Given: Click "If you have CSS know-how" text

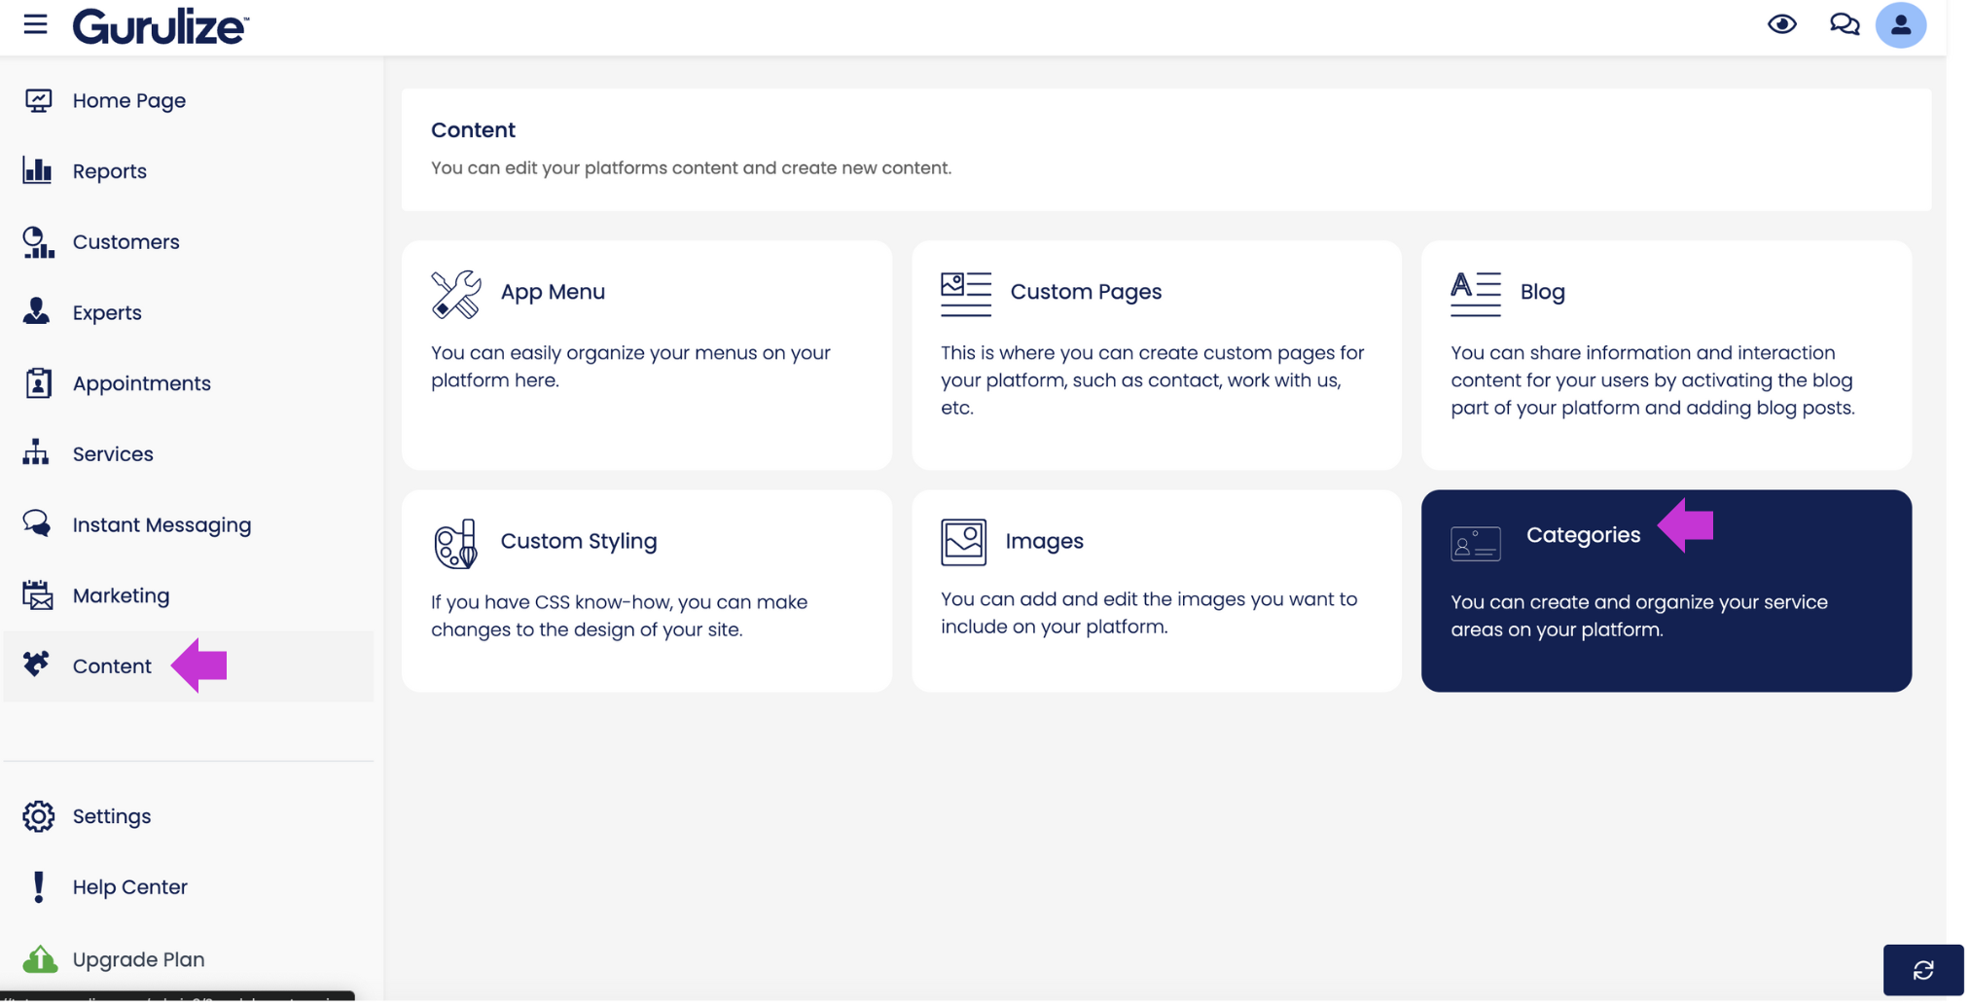Looking at the screenshot, I should (x=619, y=616).
